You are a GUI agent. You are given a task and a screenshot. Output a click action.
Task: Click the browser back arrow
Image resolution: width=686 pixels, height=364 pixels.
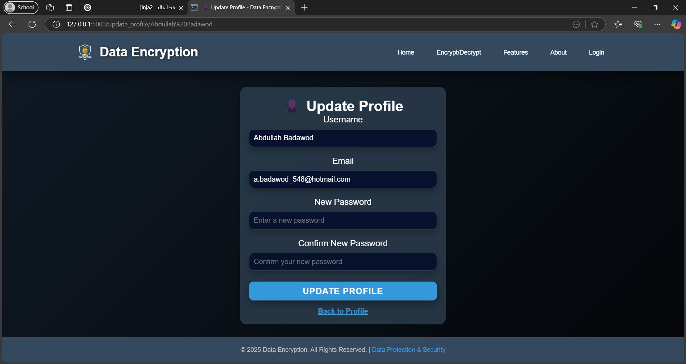[13, 24]
